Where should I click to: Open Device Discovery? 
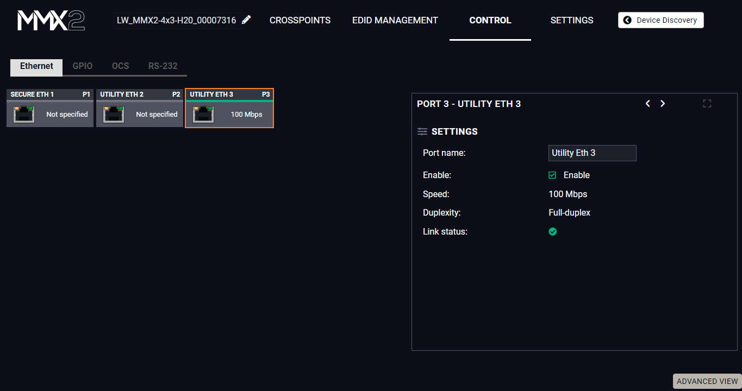(661, 20)
